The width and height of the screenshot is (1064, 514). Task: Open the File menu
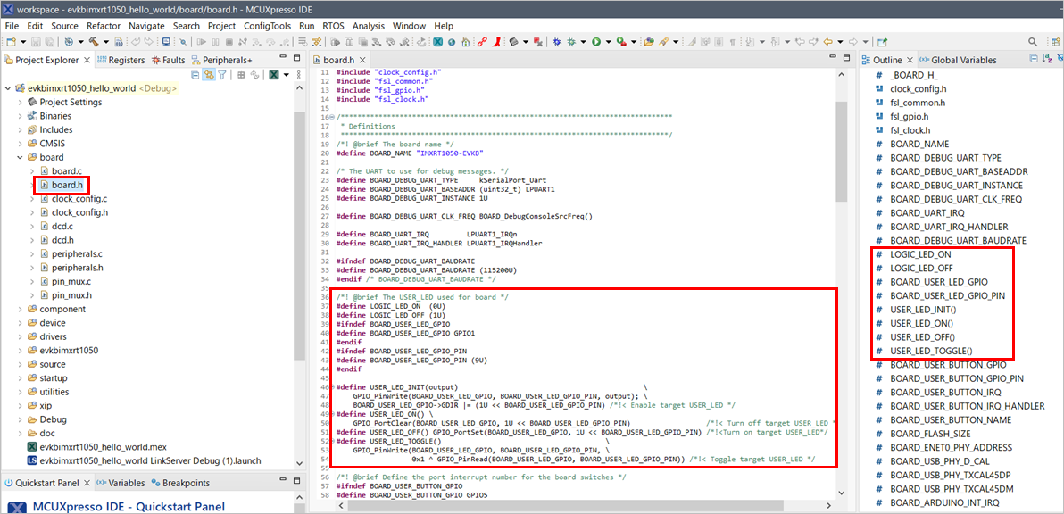12,26
